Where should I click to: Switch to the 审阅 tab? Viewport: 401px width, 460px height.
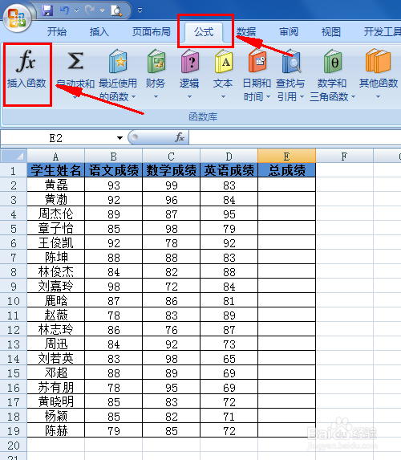click(x=289, y=31)
